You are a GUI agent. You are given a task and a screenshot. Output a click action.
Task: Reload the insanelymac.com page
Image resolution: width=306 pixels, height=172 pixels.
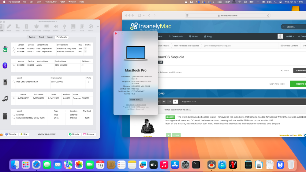268,16
